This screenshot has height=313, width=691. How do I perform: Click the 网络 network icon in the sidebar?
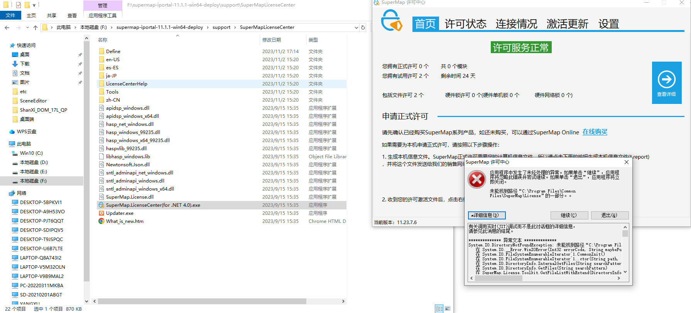click(x=12, y=193)
